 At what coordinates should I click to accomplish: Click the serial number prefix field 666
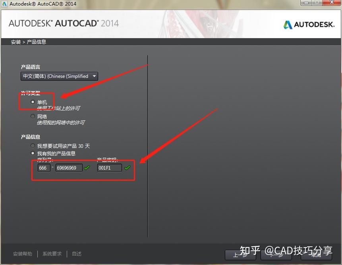click(x=44, y=168)
